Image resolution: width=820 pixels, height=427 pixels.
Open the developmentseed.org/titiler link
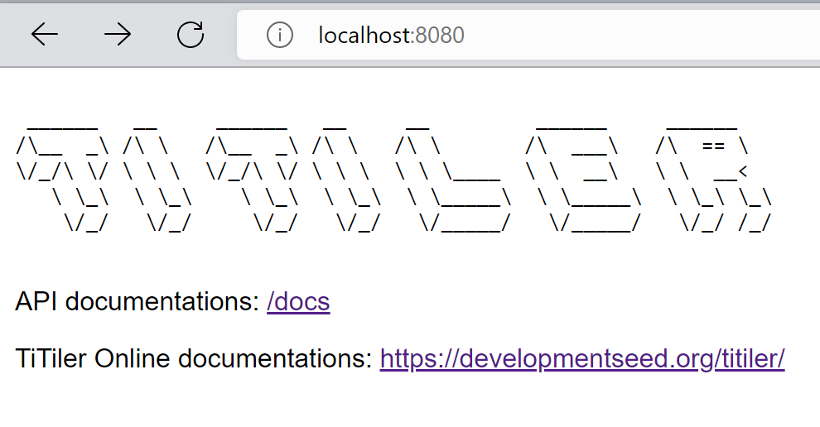582,358
